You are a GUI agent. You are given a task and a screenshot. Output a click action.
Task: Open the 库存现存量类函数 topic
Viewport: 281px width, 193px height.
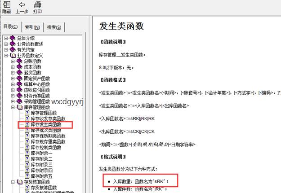47,142
